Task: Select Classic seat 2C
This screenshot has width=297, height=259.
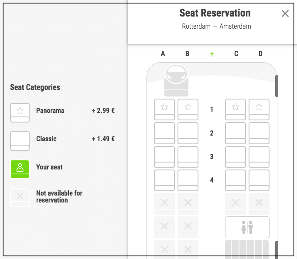Action: (236, 133)
